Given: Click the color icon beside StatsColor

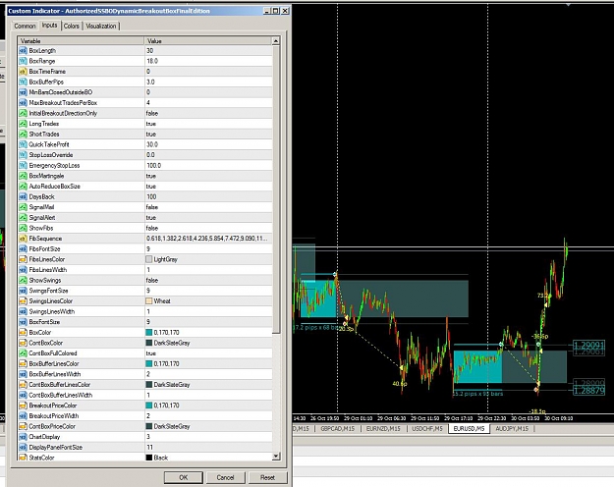Looking at the screenshot, I should pyautogui.click(x=24, y=458).
